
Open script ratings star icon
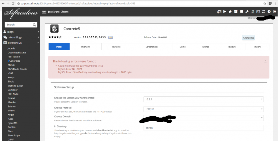(x=230, y=12)
